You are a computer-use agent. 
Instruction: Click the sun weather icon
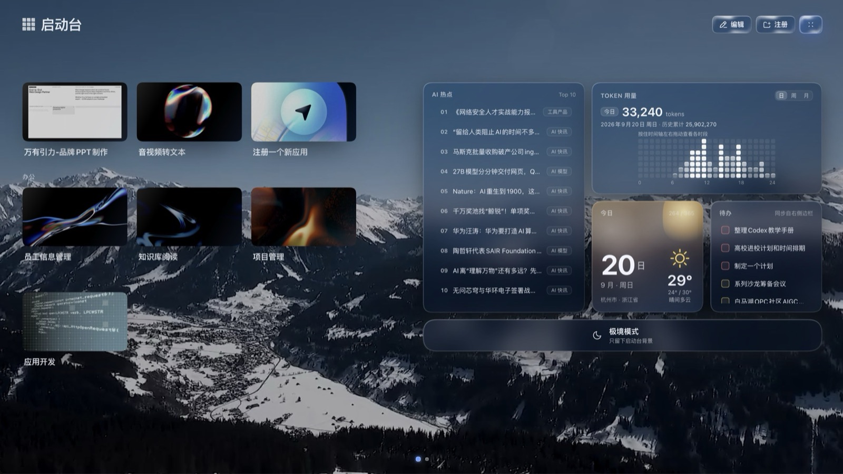click(679, 258)
